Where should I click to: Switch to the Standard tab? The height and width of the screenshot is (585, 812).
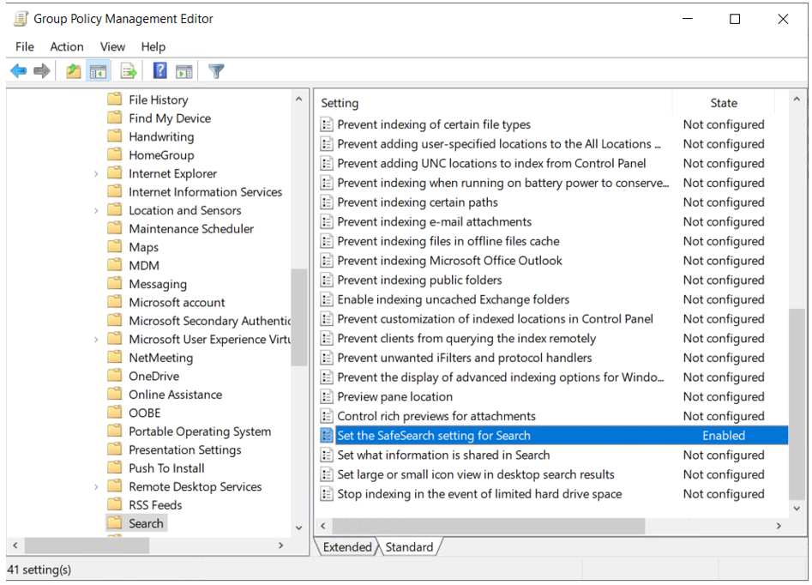[410, 546]
